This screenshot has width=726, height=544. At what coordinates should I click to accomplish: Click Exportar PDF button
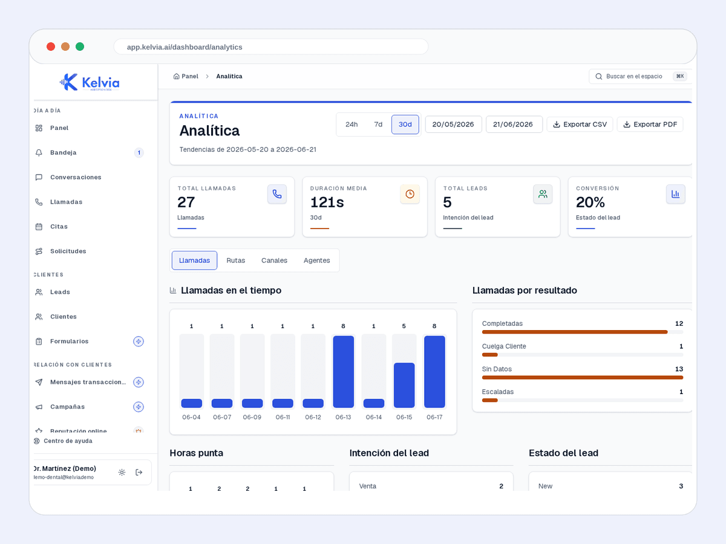pyautogui.click(x=650, y=125)
